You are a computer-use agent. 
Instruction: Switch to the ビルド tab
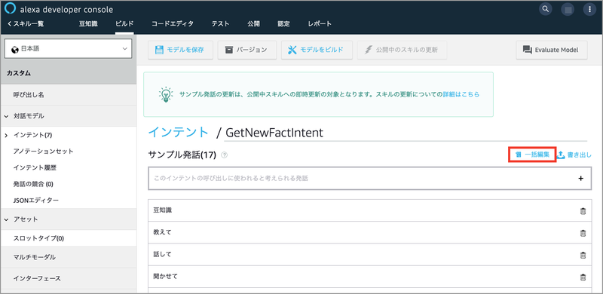124,24
